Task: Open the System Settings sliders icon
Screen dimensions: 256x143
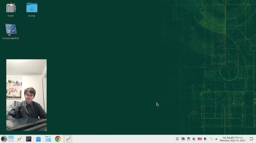Action: coord(29,139)
